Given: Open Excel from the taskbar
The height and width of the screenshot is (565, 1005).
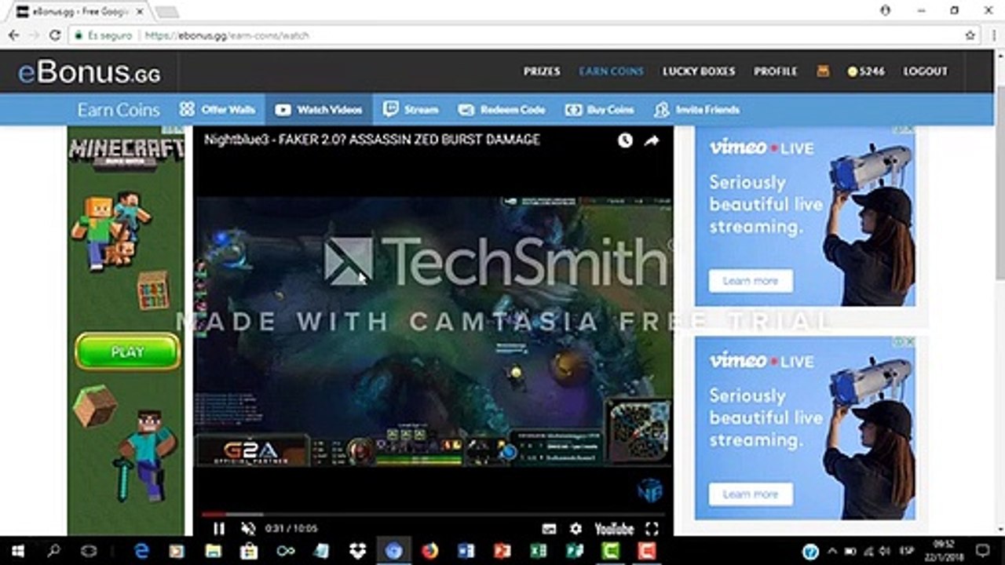Looking at the screenshot, I should point(539,551).
